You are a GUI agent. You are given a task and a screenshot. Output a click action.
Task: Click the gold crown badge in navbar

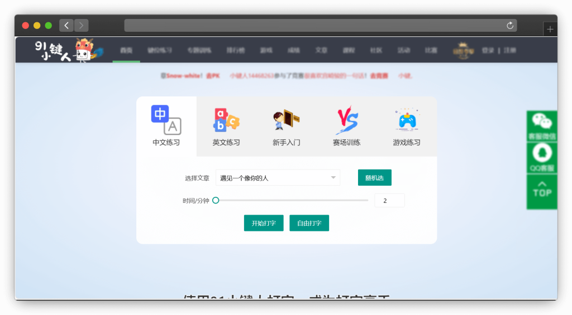pyautogui.click(x=463, y=50)
